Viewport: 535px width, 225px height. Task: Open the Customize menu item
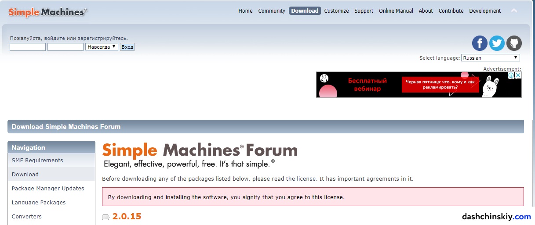336,11
